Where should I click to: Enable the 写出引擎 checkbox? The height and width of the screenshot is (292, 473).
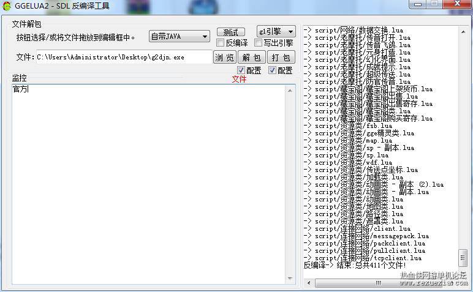click(258, 43)
